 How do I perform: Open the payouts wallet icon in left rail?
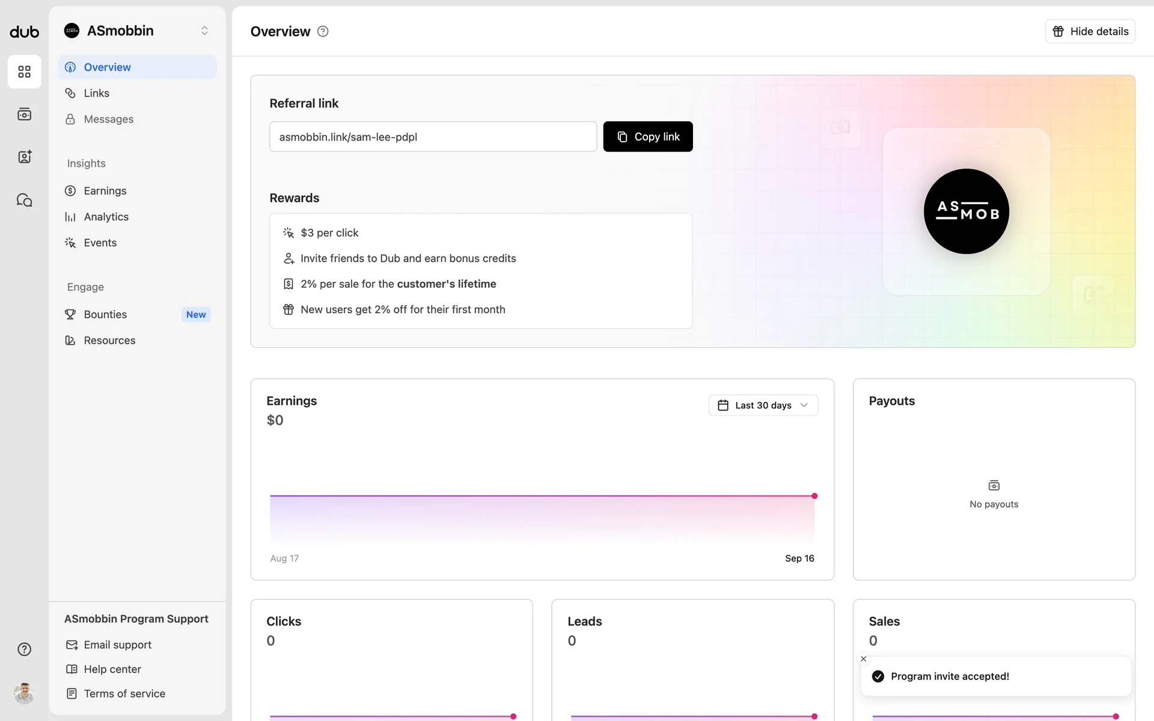24,114
